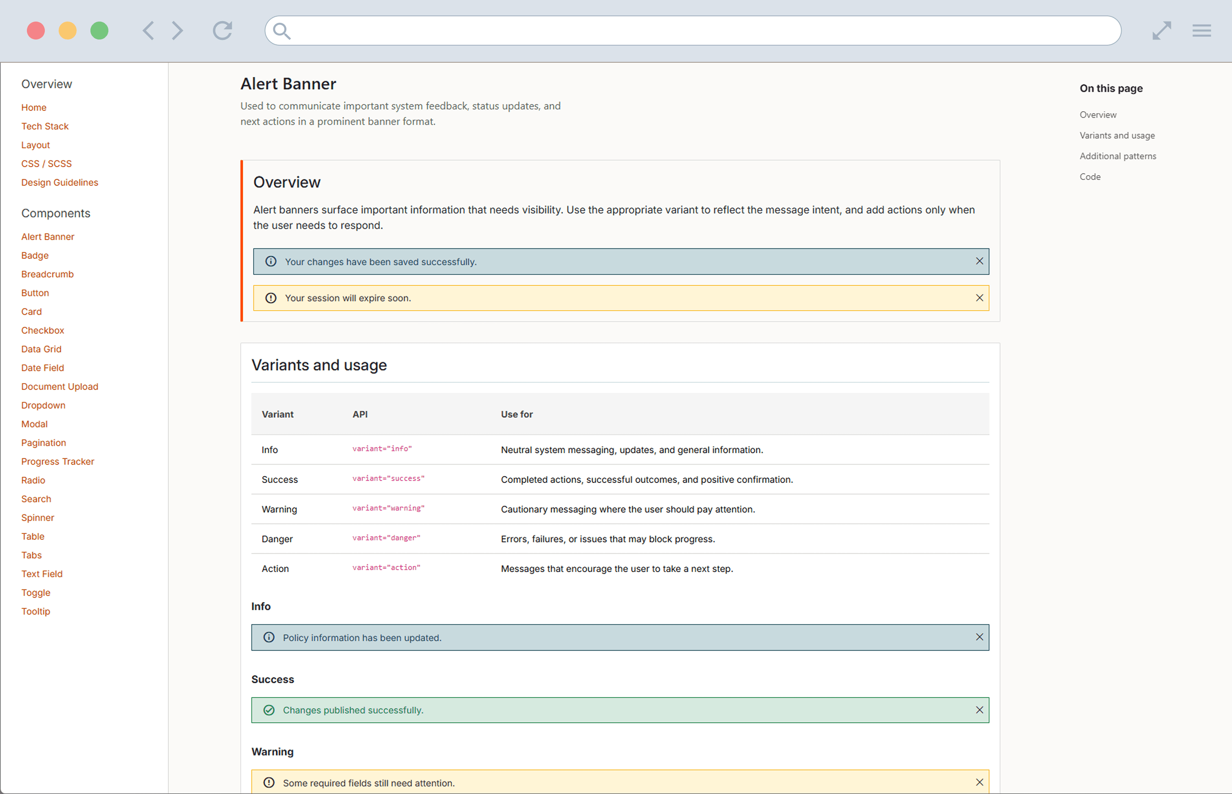Viewport: 1232px width, 794px height.
Task: Open the Home page link
Action: click(x=33, y=107)
